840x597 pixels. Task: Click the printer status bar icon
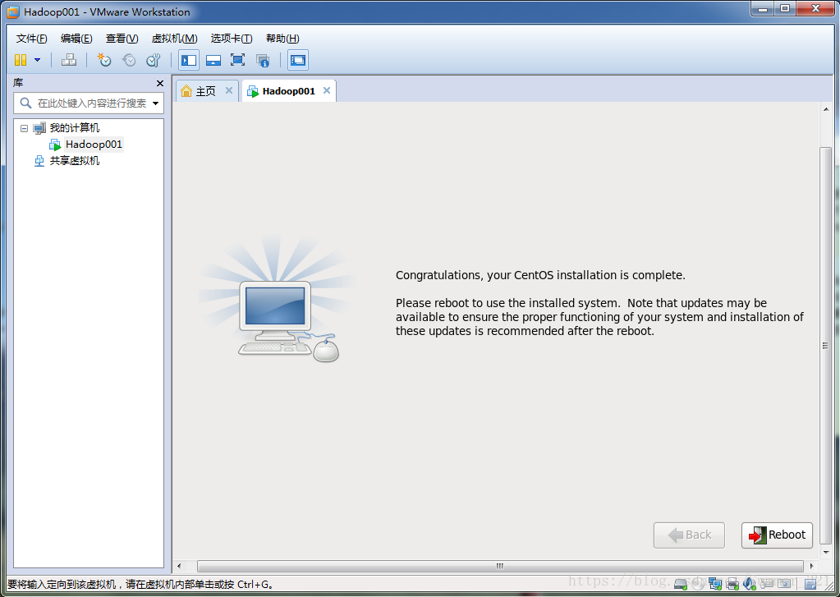click(732, 584)
